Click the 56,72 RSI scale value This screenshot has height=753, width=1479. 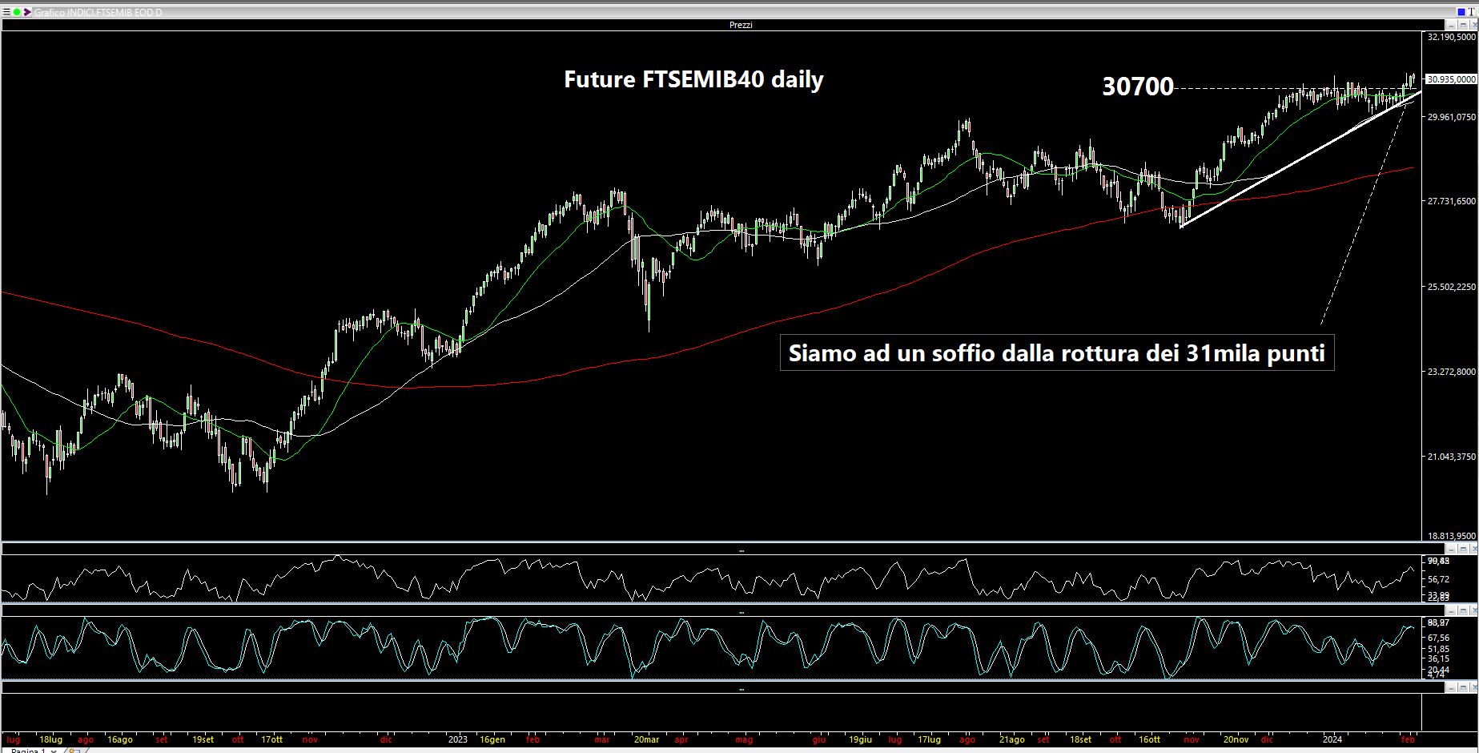point(1438,579)
